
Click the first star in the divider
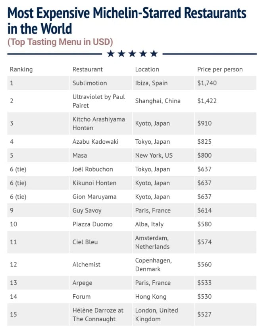coord(111,54)
